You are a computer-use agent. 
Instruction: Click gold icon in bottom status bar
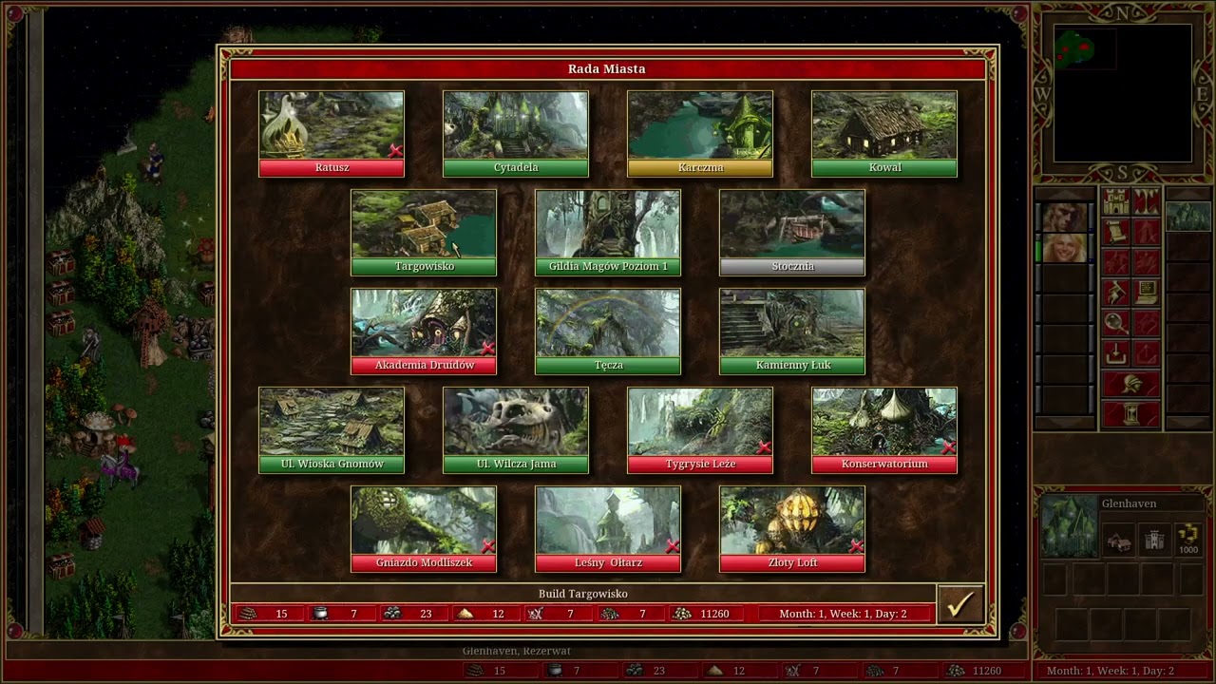tap(956, 671)
